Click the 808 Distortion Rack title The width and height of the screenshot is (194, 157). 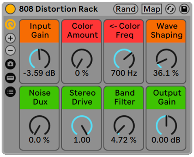tap(58, 9)
